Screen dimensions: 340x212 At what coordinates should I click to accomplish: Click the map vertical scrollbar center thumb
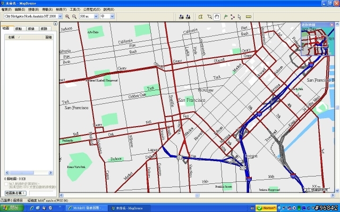tap(337, 107)
